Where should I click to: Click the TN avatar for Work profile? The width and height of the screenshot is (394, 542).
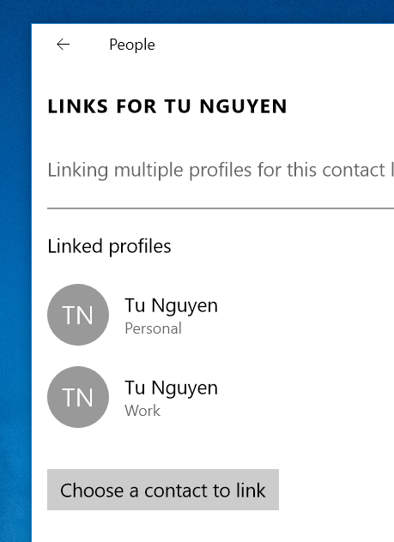78,397
